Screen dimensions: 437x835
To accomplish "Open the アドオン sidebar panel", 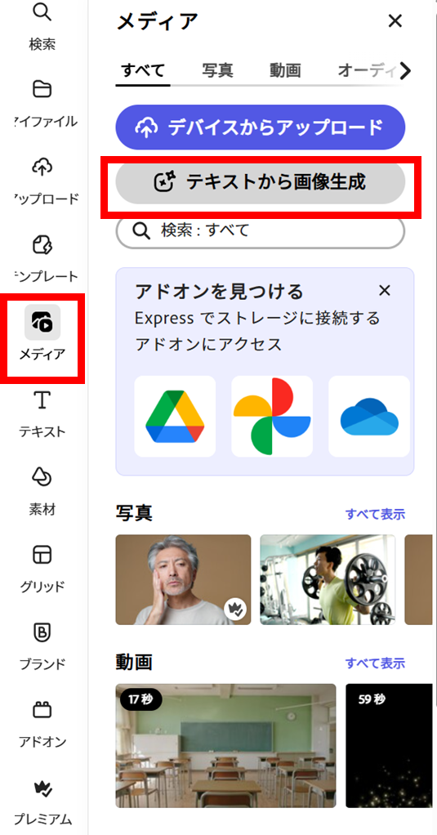I will 42,723.
